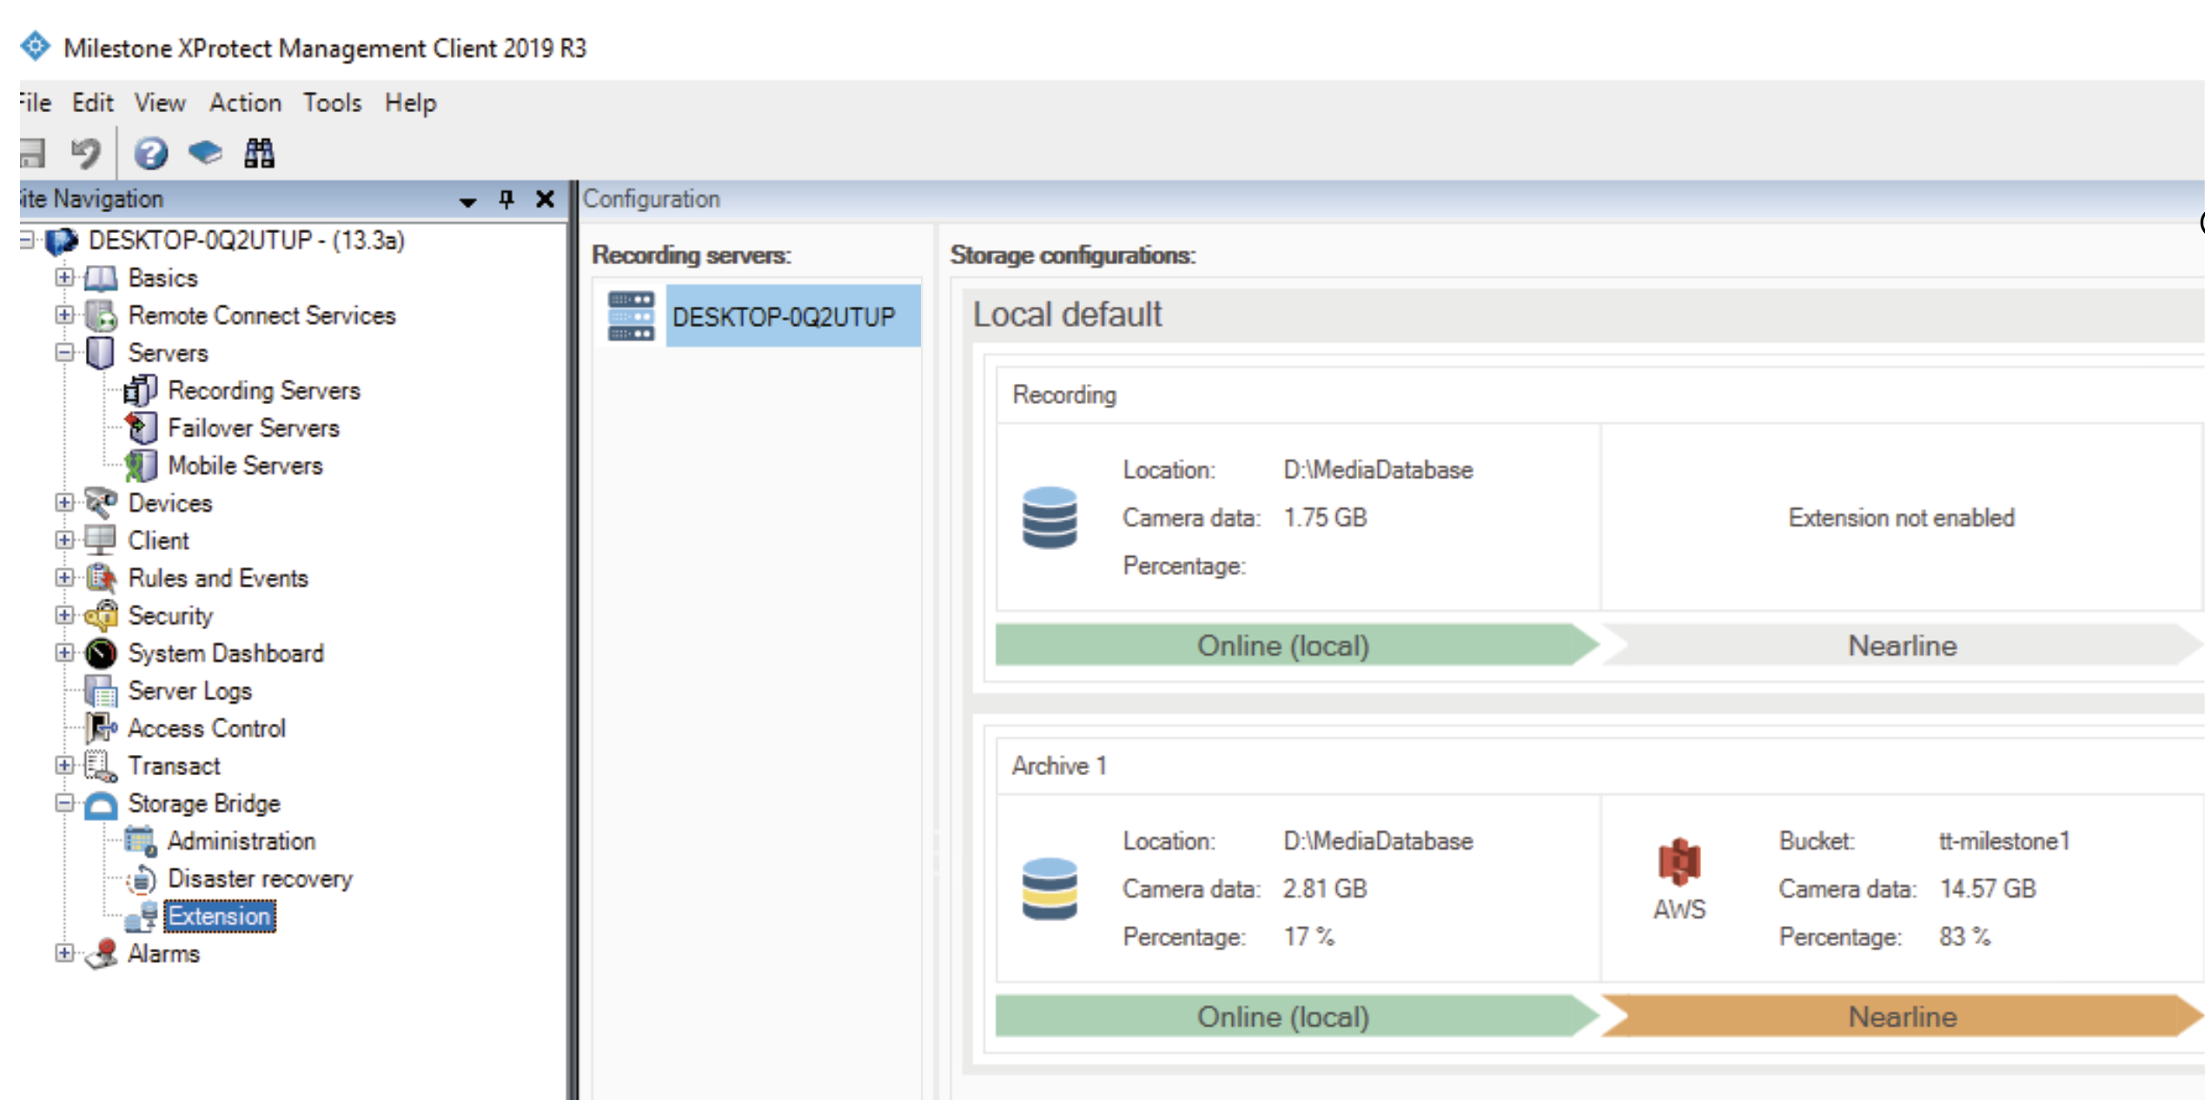This screenshot has height=1100, width=2205.
Task: Click the Extension node icon
Action: click(x=141, y=917)
